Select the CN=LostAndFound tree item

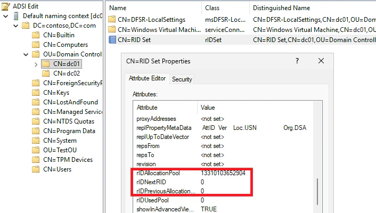(70, 102)
